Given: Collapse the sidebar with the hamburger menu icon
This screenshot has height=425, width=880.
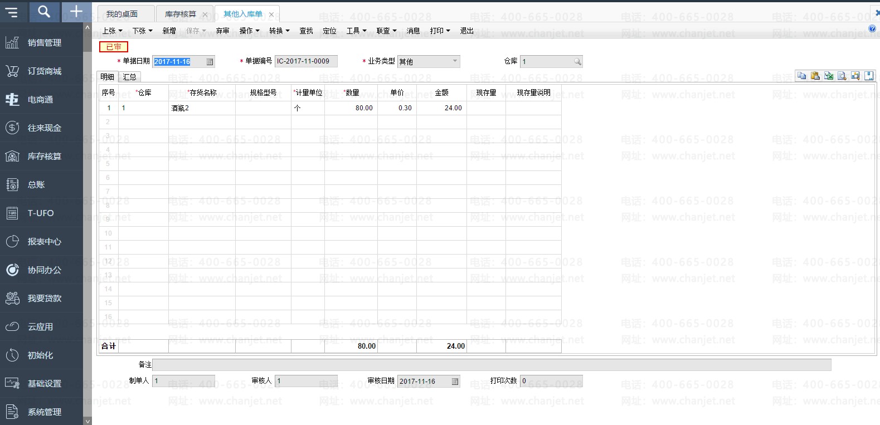Looking at the screenshot, I should (x=12, y=11).
